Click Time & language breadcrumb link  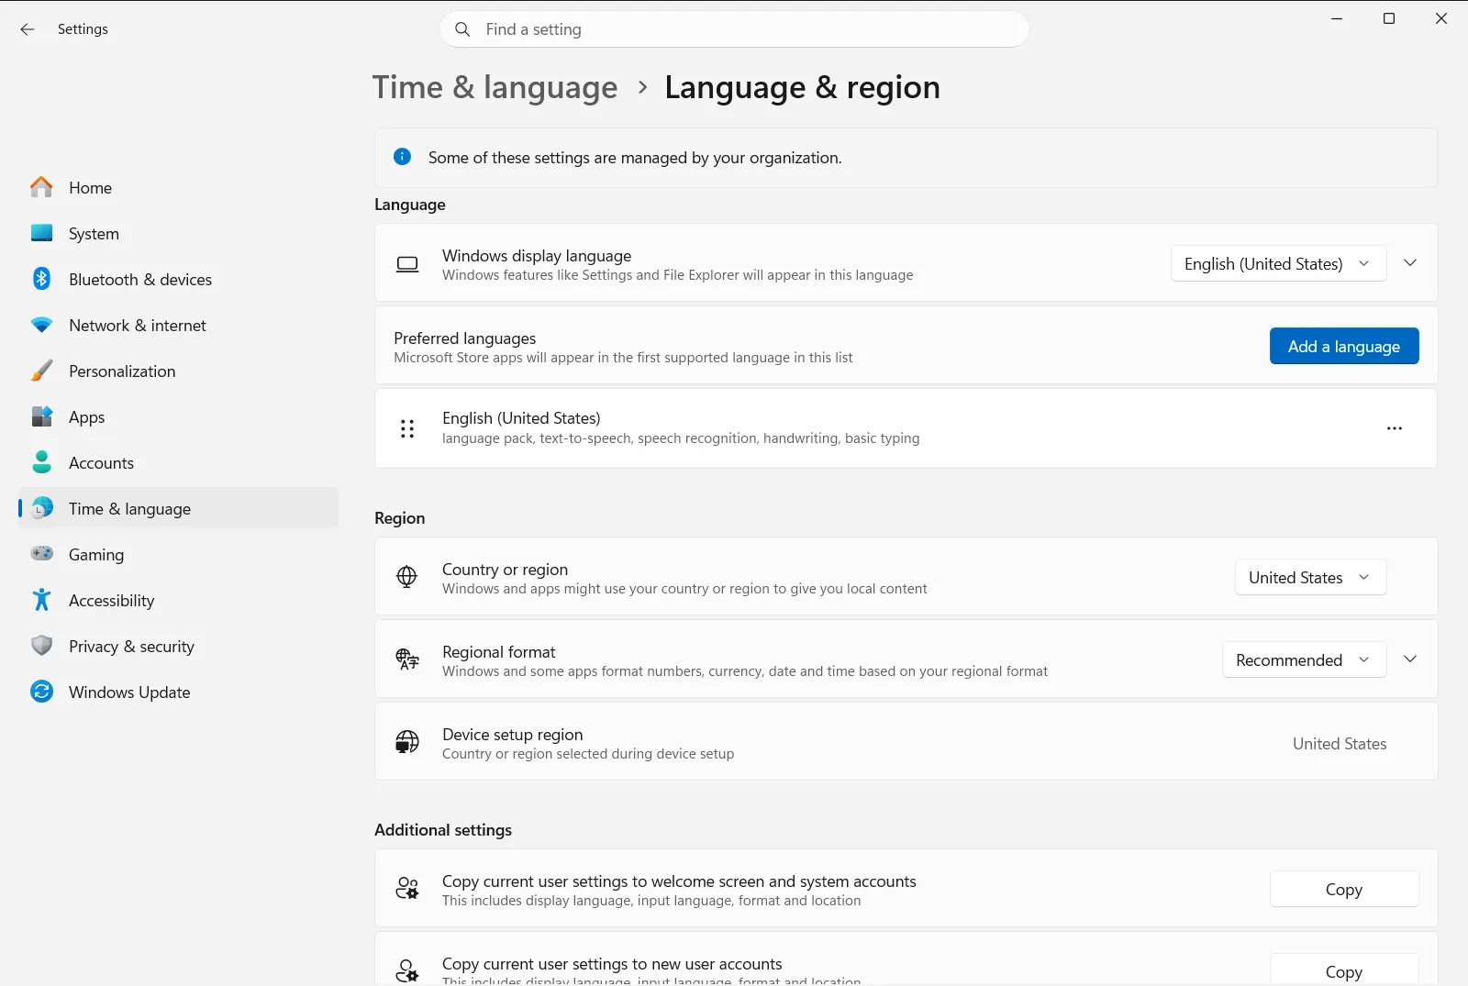pyautogui.click(x=495, y=87)
